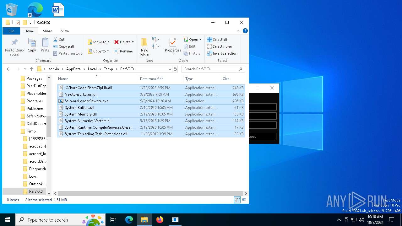The height and width of the screenshot is (226, 402).
Task: Switch to Large icons view layout
Action: [x=244, y=200]
